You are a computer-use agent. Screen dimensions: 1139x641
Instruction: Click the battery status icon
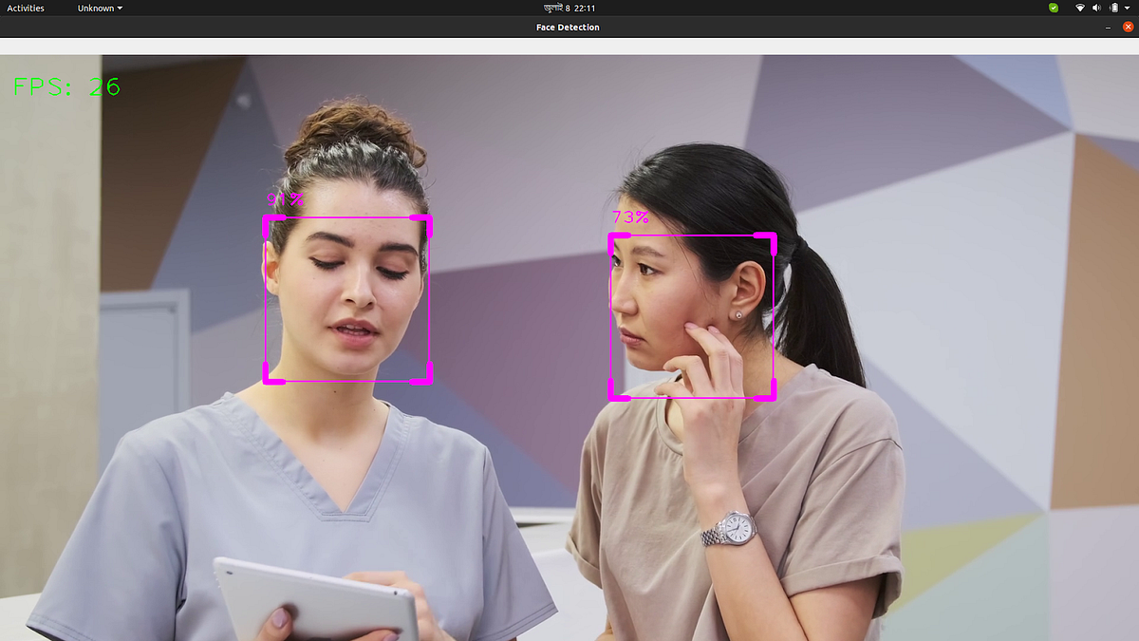tap(1114, 8)
